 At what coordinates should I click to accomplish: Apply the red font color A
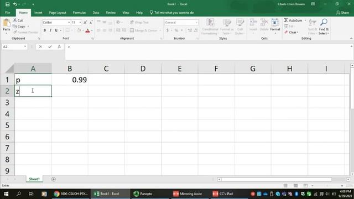88,30
